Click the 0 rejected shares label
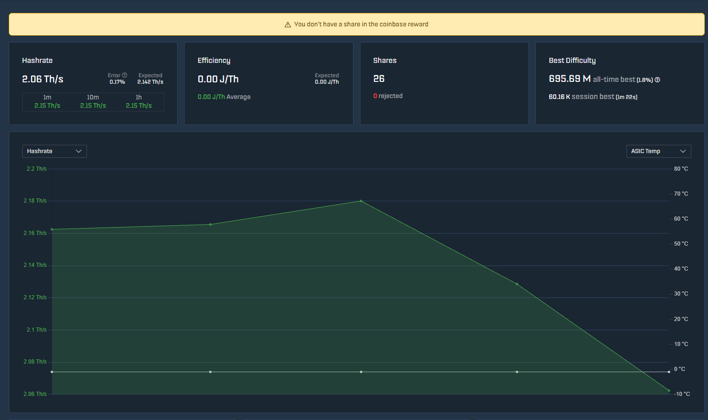Screen dimensions: 708x420 388,96
